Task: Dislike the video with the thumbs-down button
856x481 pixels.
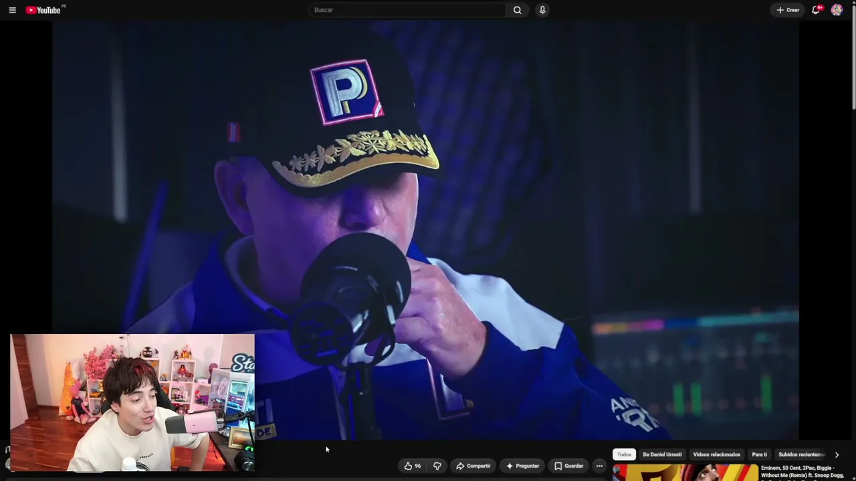Action: [437, 466]
